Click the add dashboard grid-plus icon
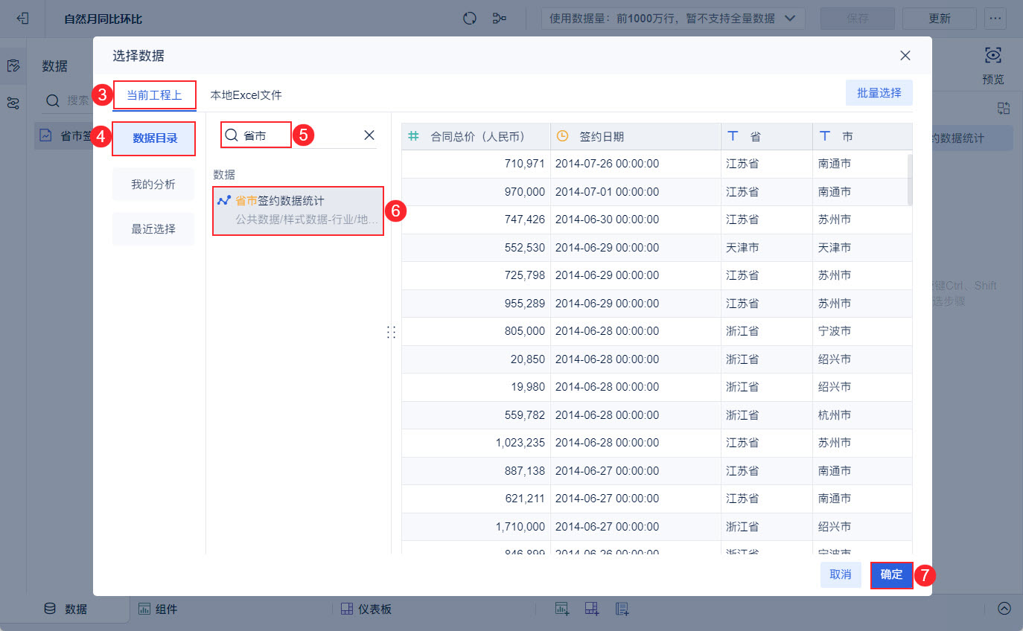Screen dimensions: 1023x631 click(592, 609)
